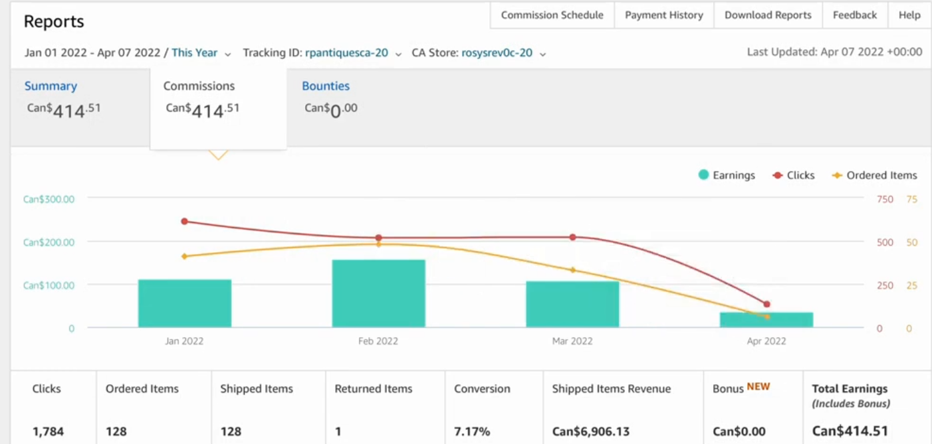The image size is (932, 444).
Task: Click the date range Jan 01 2022 - Apr 07 2022
Action: (92, 52)
